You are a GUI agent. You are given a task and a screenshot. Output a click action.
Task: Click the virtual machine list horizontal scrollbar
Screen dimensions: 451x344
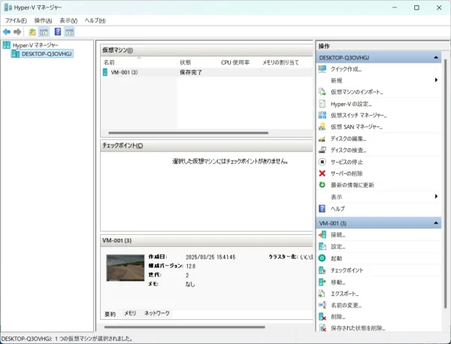tap(189, 132)
